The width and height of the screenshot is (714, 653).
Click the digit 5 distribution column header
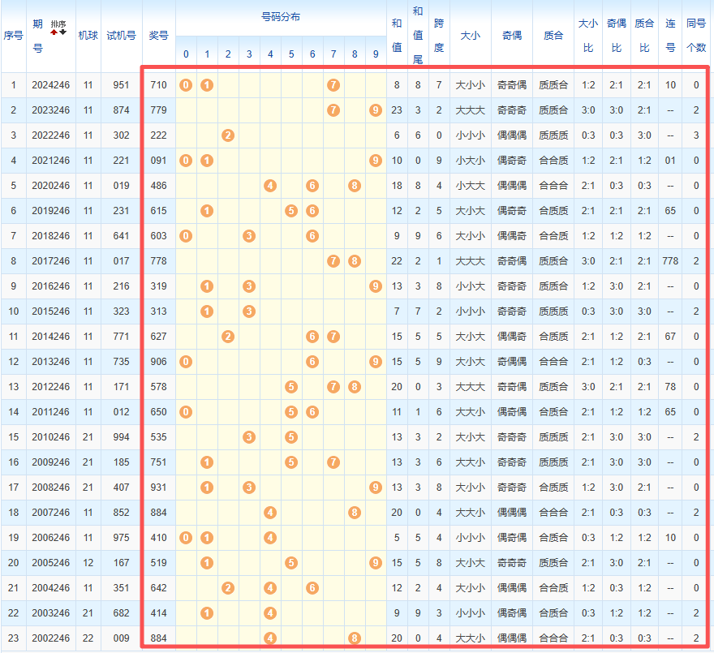[x=291, y=54]
